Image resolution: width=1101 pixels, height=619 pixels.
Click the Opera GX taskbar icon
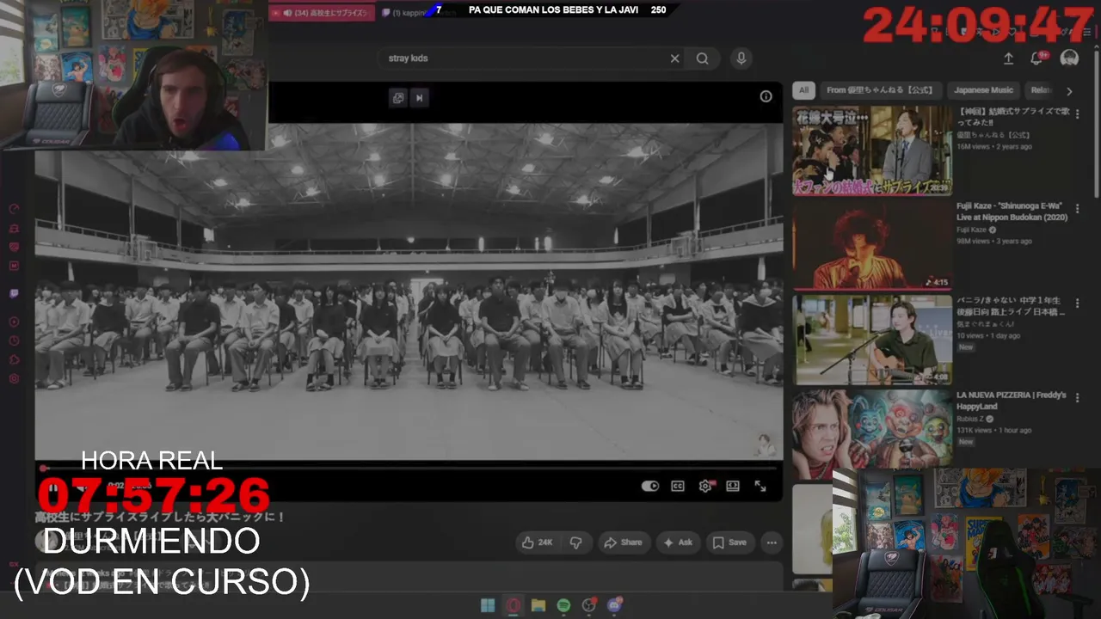(x=514, y=605)
